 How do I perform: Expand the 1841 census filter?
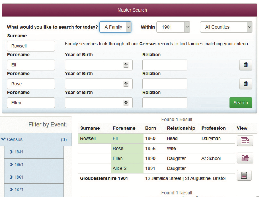click(x=34, y=152)
